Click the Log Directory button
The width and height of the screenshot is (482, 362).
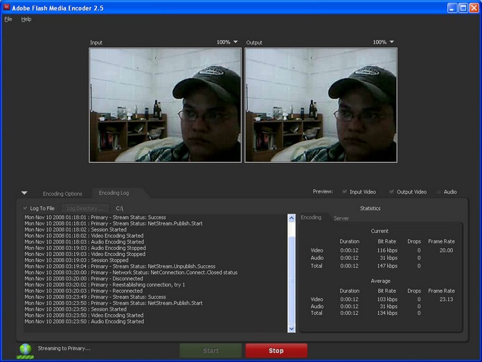(x=84, y=208)
